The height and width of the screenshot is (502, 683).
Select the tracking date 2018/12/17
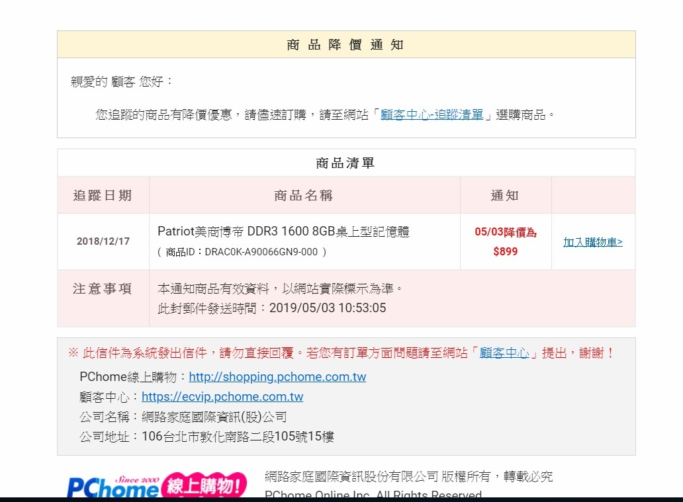click(x=103, y=241)
